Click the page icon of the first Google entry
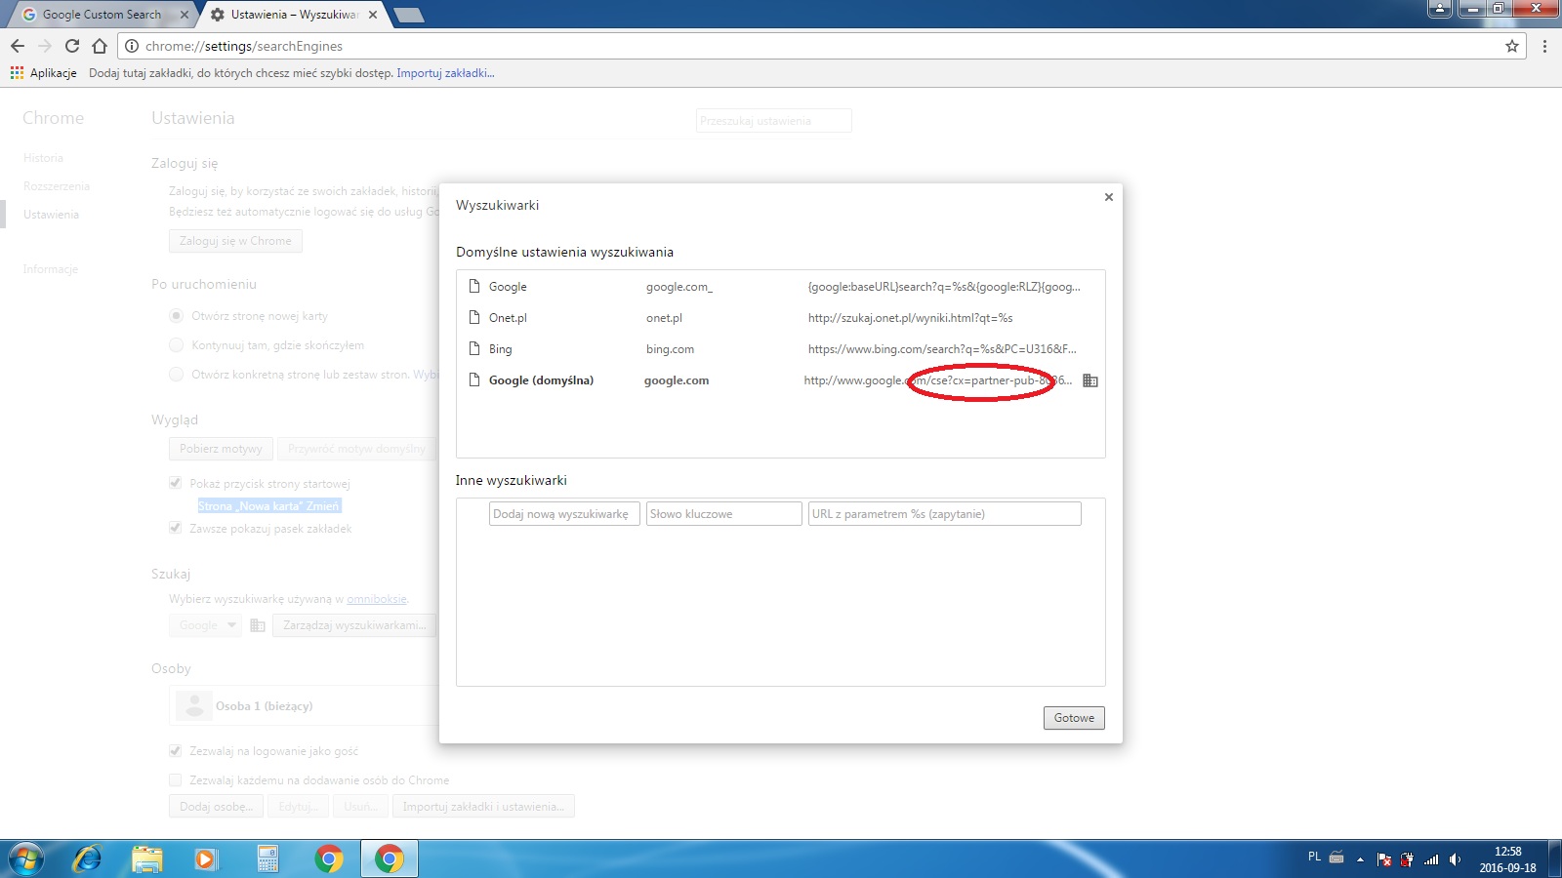This screenshot has width=1562, height=878. point(474,287)
